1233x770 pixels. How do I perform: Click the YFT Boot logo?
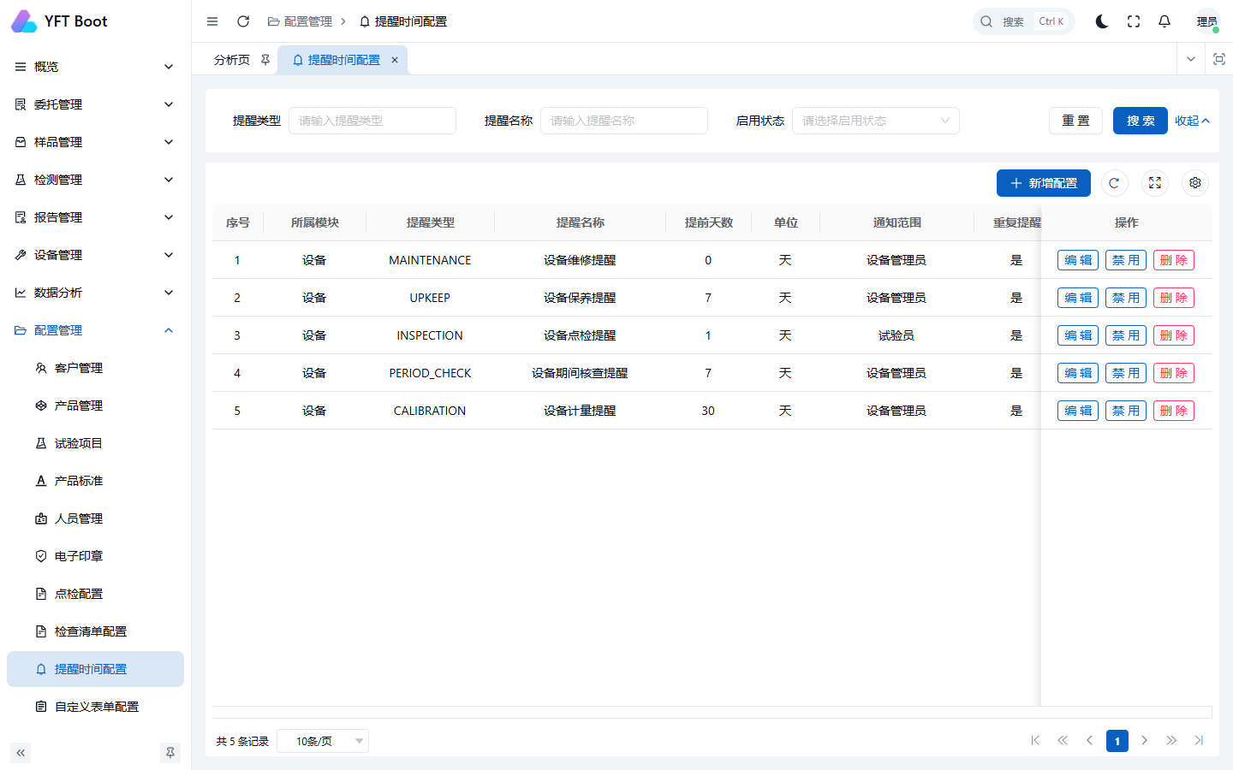pyautogui.click(x=59, y=21)
